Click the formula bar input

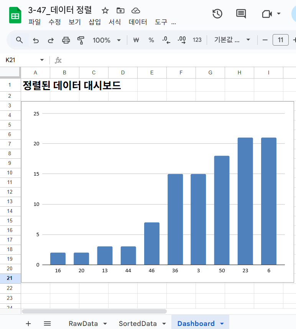178,61
